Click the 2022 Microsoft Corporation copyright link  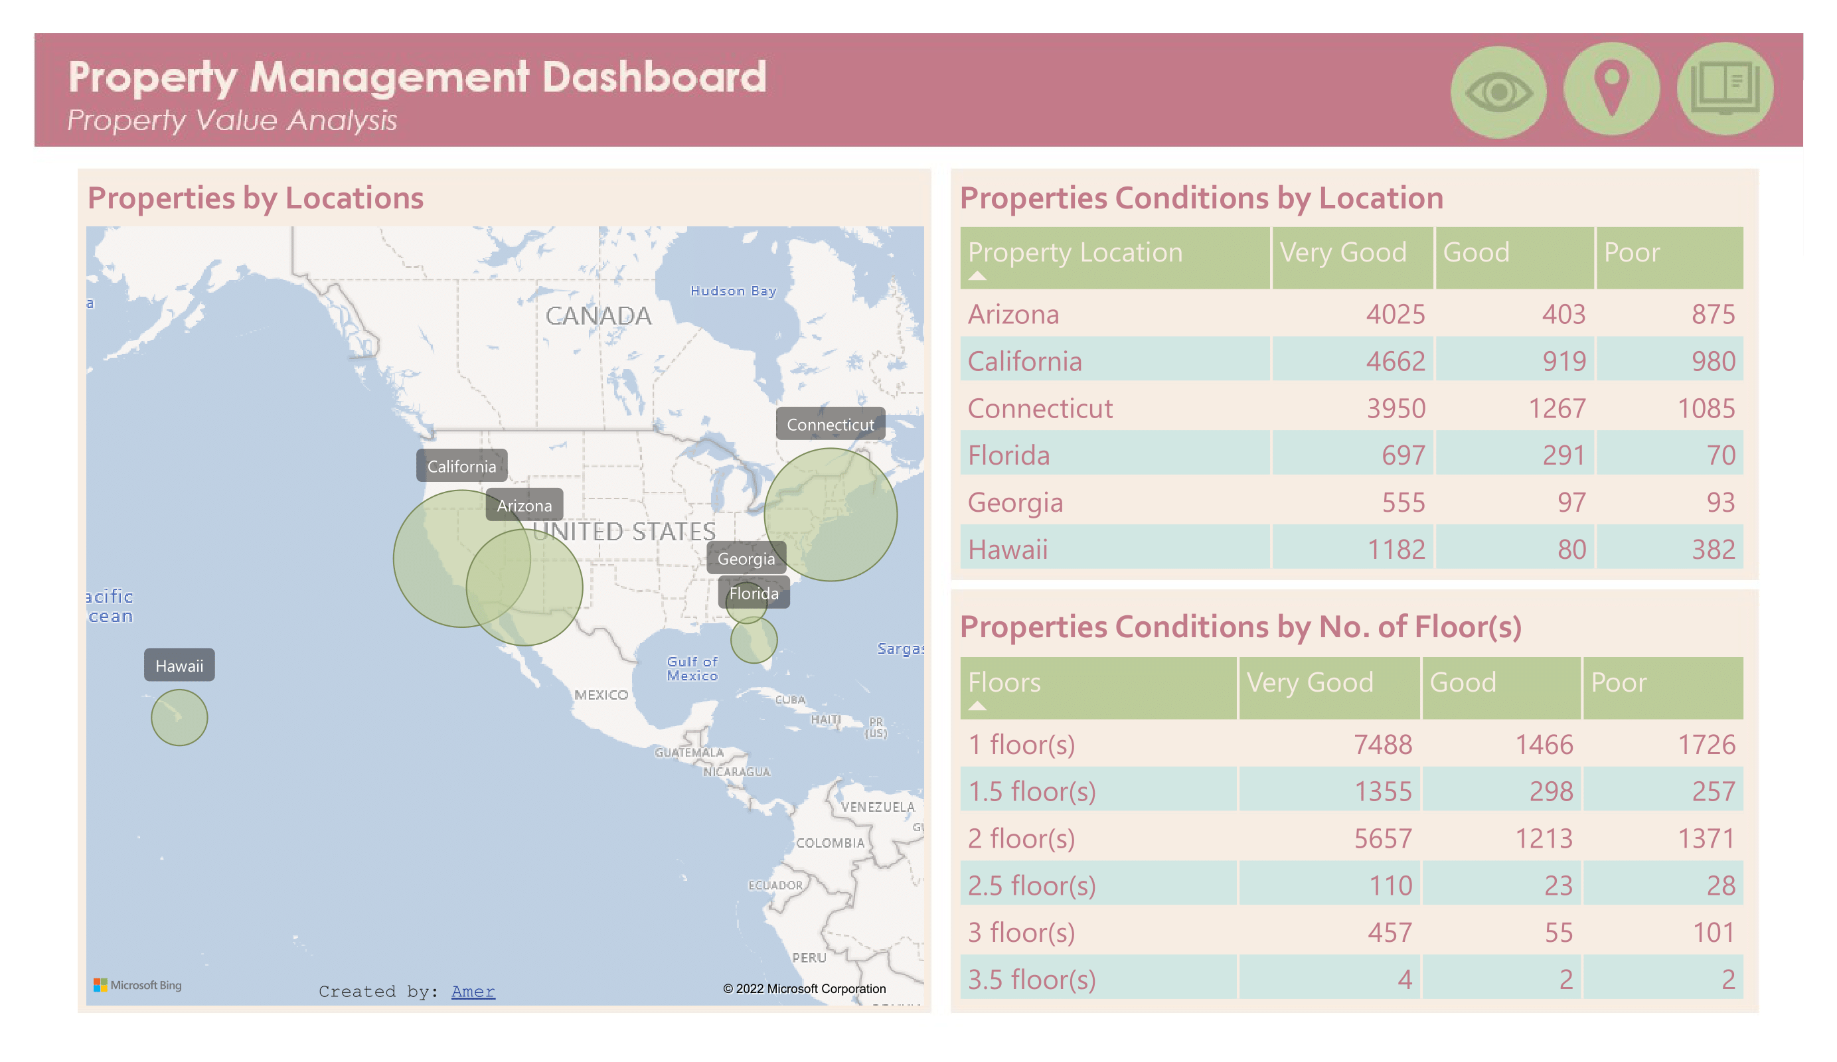pos(804,988)
